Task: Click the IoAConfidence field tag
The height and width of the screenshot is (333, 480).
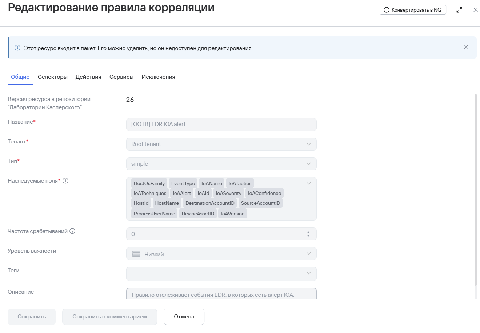Action: pos(264,193)
